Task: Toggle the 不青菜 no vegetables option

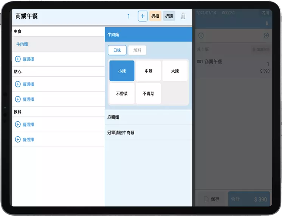Action: coord(149,93)
